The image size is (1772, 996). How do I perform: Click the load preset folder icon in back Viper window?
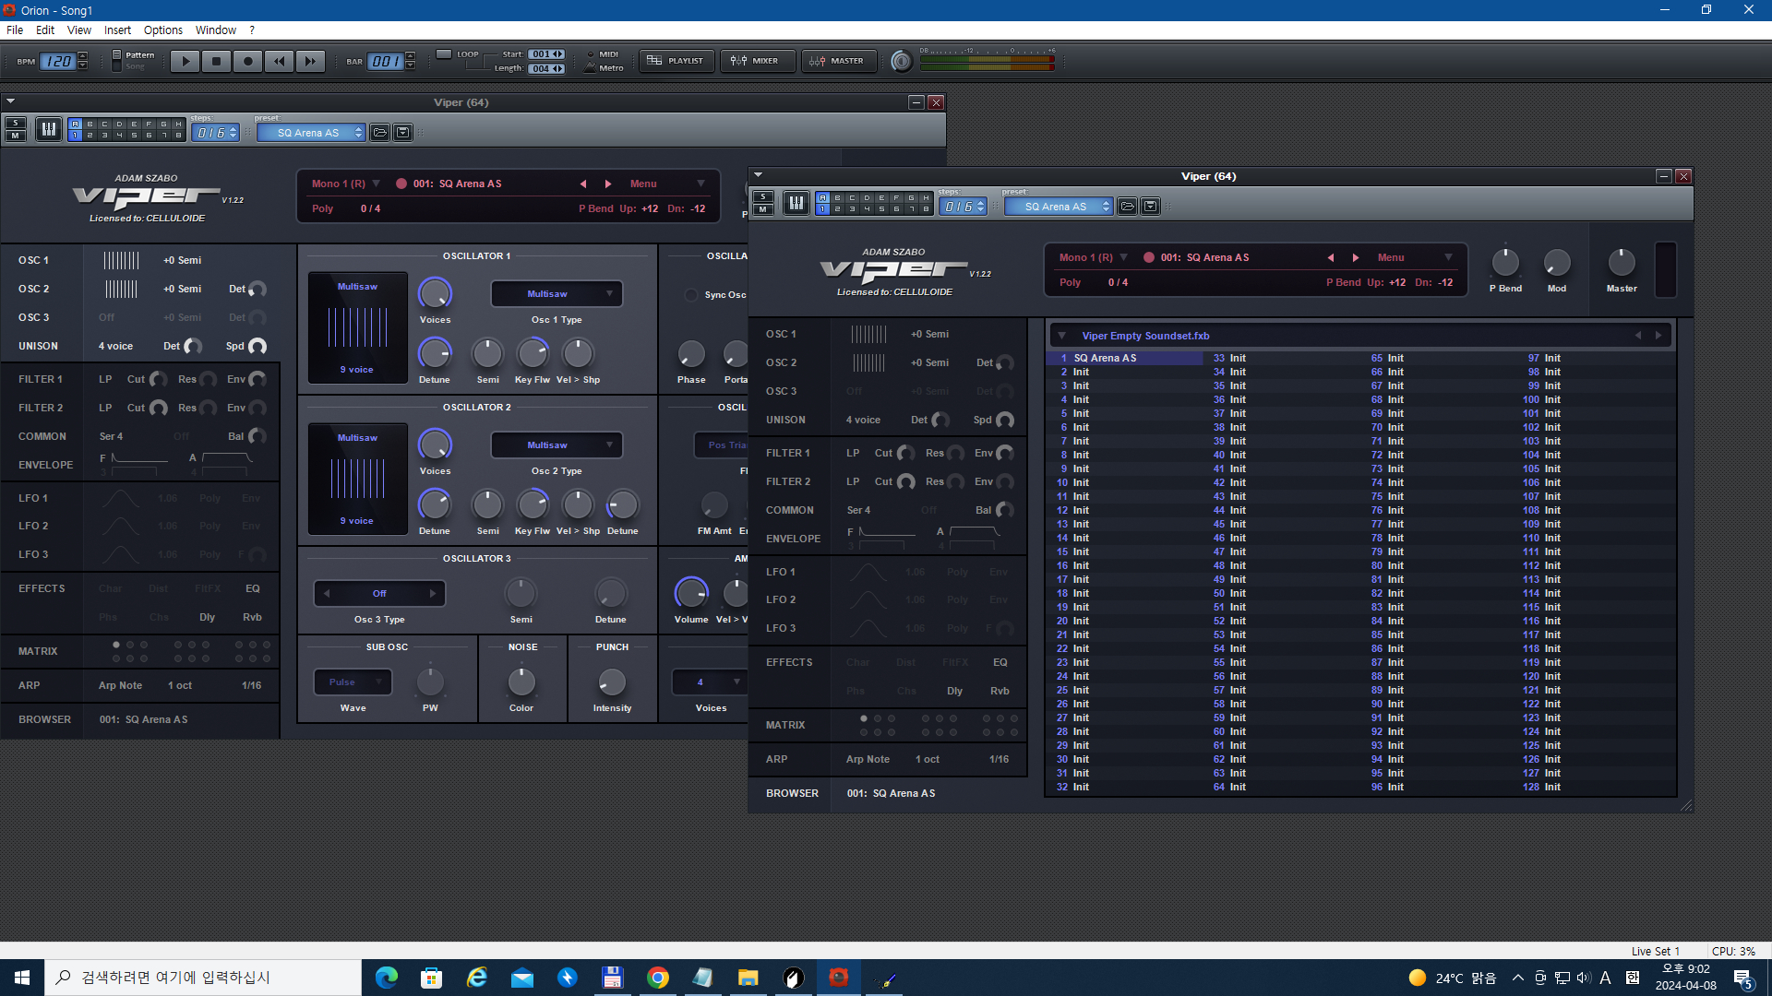click(x=379, y=133)
